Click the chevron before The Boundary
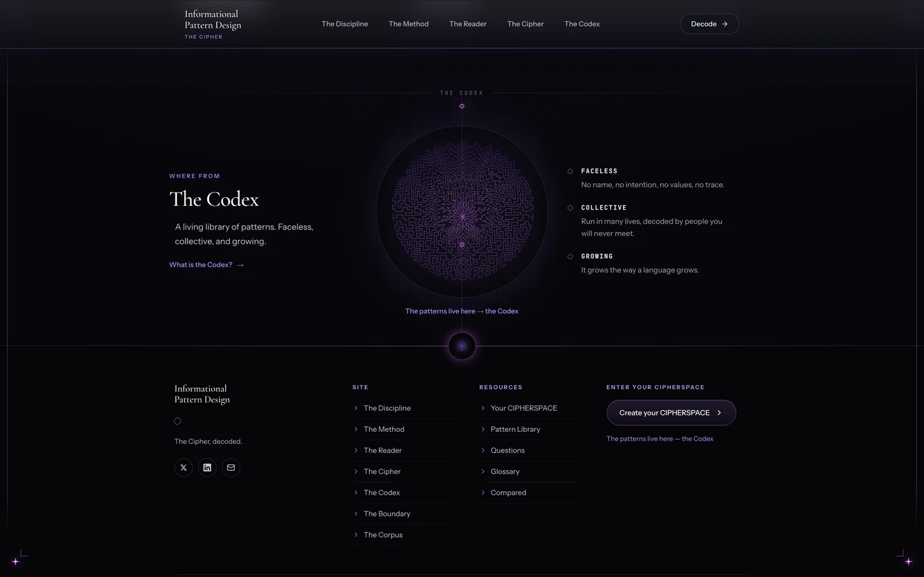The image size is (924, 577). tap(356, 514)
